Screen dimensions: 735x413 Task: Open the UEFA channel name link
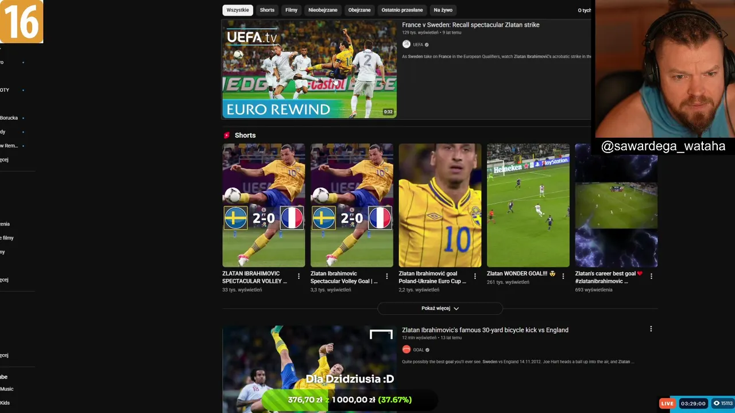pyautogui.click(x=418, y=45)
